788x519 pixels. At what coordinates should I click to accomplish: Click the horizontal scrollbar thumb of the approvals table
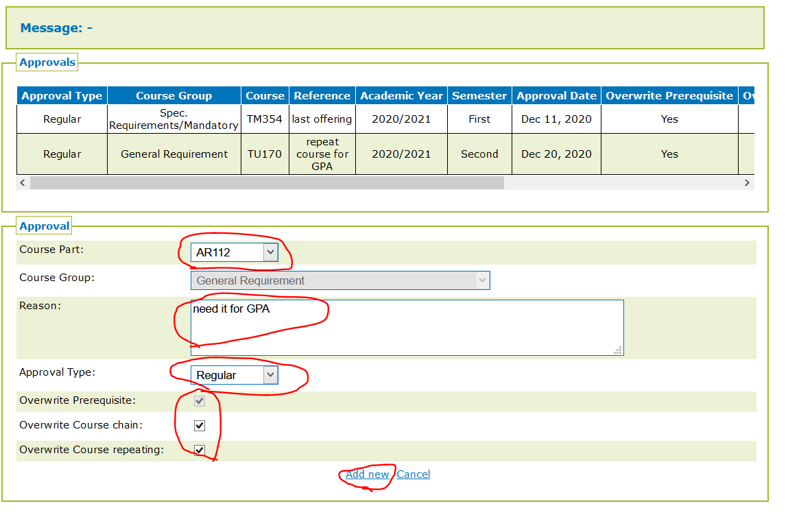(267, 183)
